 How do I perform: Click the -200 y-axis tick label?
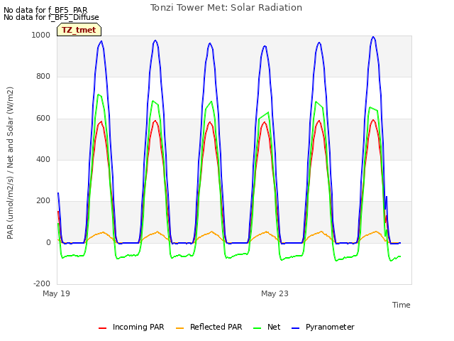point(42,283)
